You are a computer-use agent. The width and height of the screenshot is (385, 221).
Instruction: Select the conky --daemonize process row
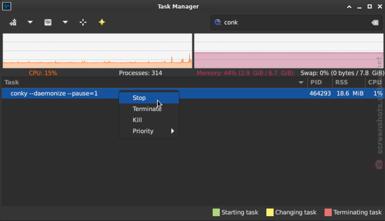pos(192,93)
